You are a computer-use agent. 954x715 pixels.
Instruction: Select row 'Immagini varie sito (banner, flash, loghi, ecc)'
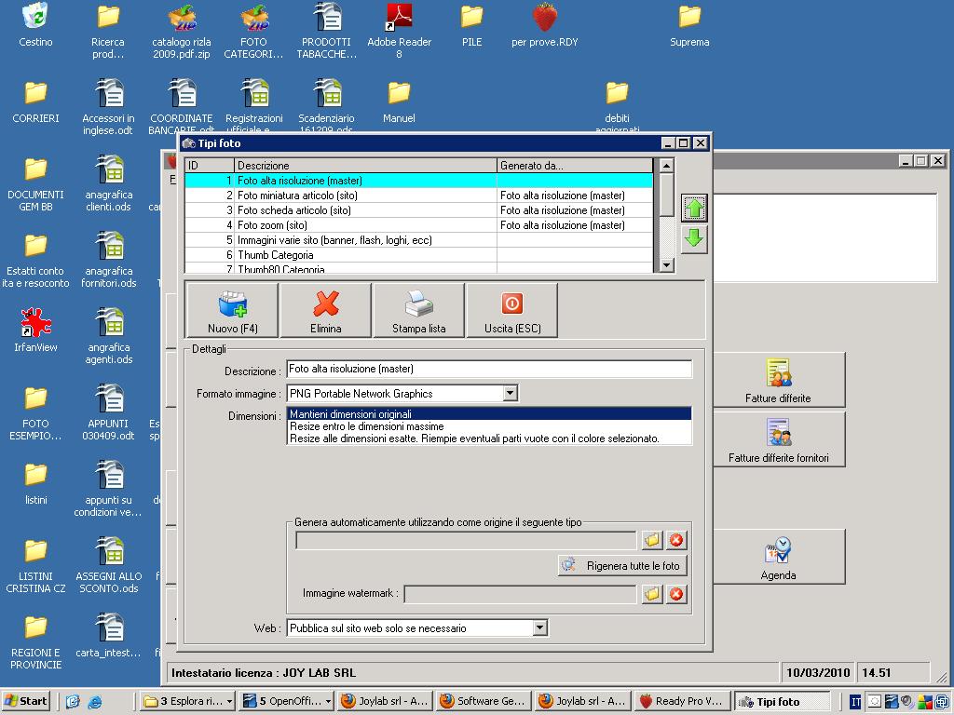pyautogui.click(x=418, y=240)
